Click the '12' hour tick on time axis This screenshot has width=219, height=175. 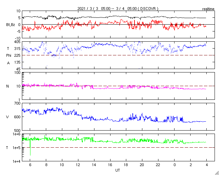click(78, 165)
